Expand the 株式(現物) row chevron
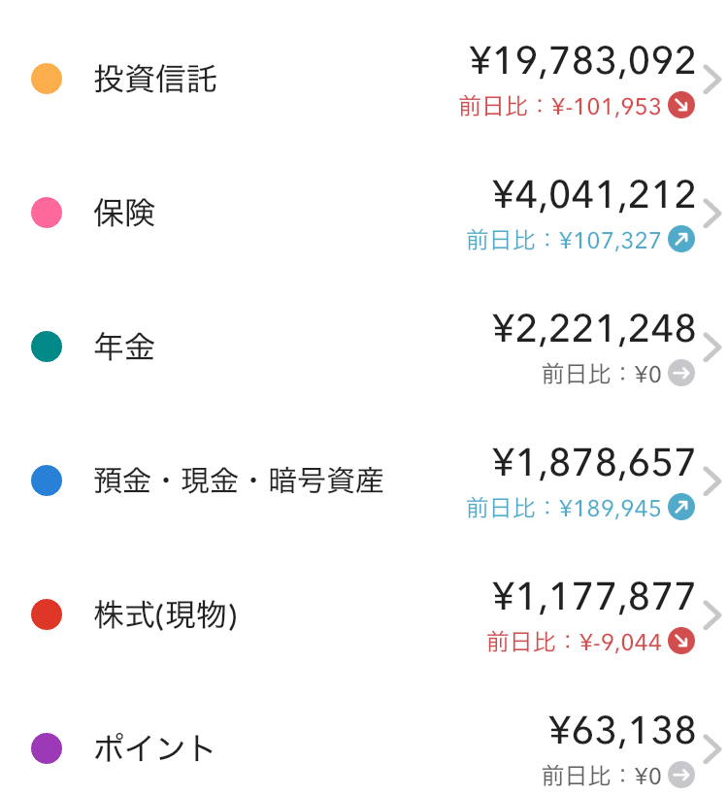 [712, 616]
